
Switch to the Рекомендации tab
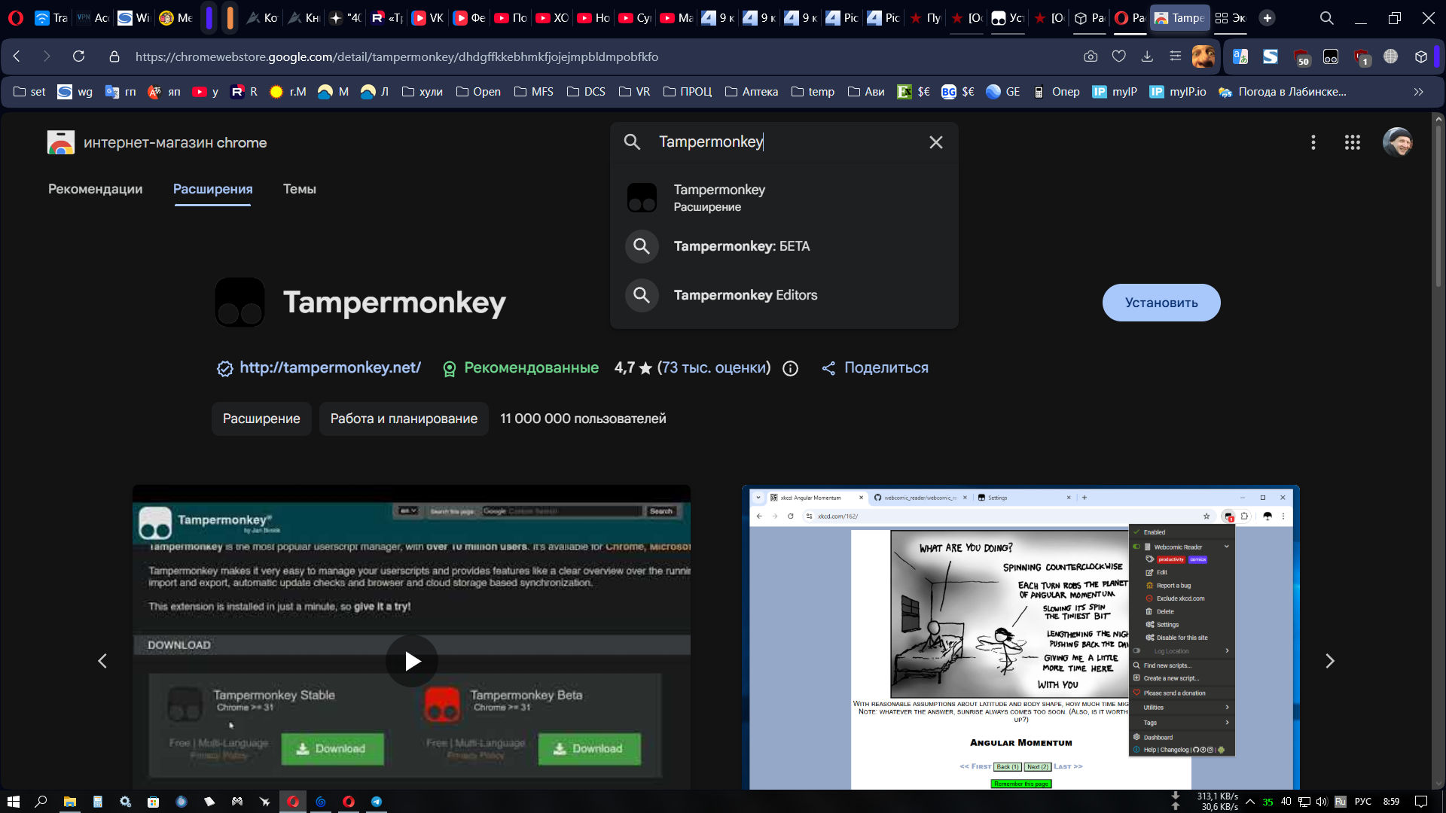click(x=95, y=189)
